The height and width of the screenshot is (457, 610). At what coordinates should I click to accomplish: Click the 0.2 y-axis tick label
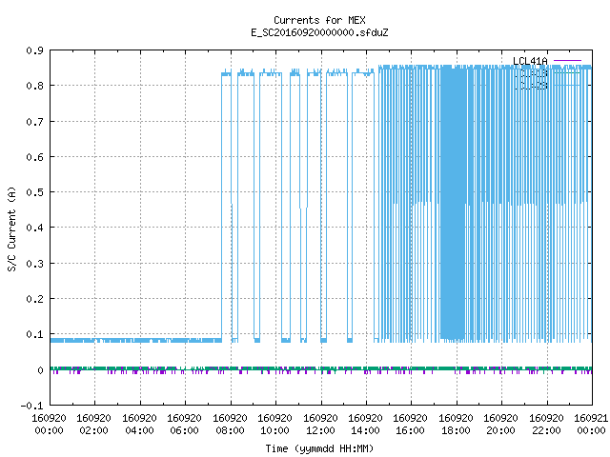(34, 299)
